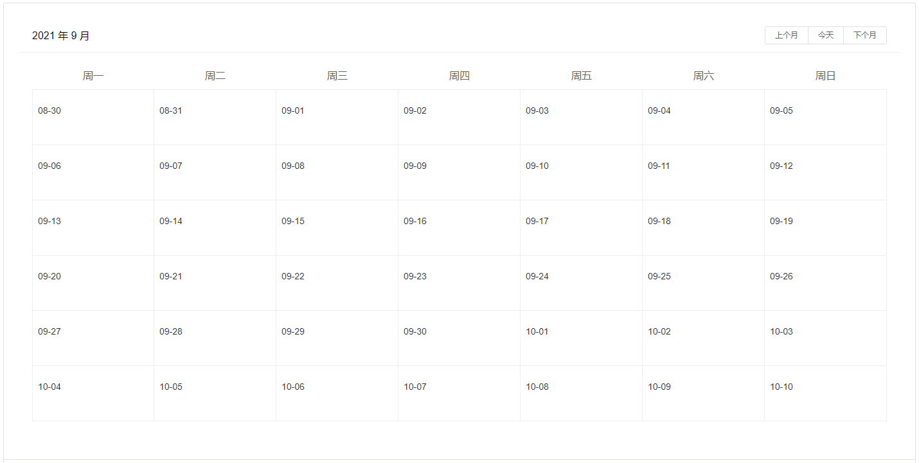
Task: Choose the 09-09 calendar day
Action: [x=459, y=173]
